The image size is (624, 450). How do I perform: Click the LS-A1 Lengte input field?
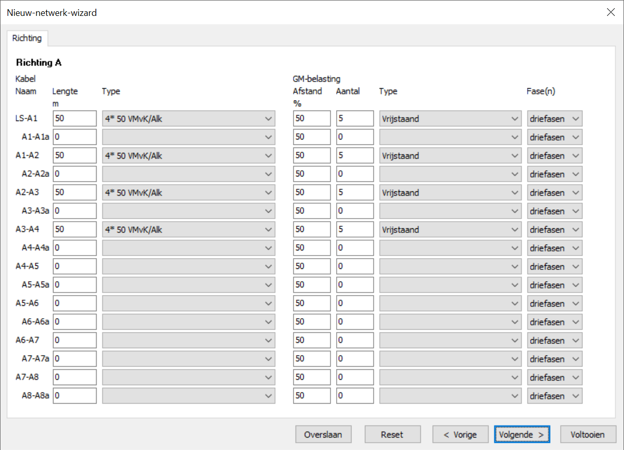point(74,119)
